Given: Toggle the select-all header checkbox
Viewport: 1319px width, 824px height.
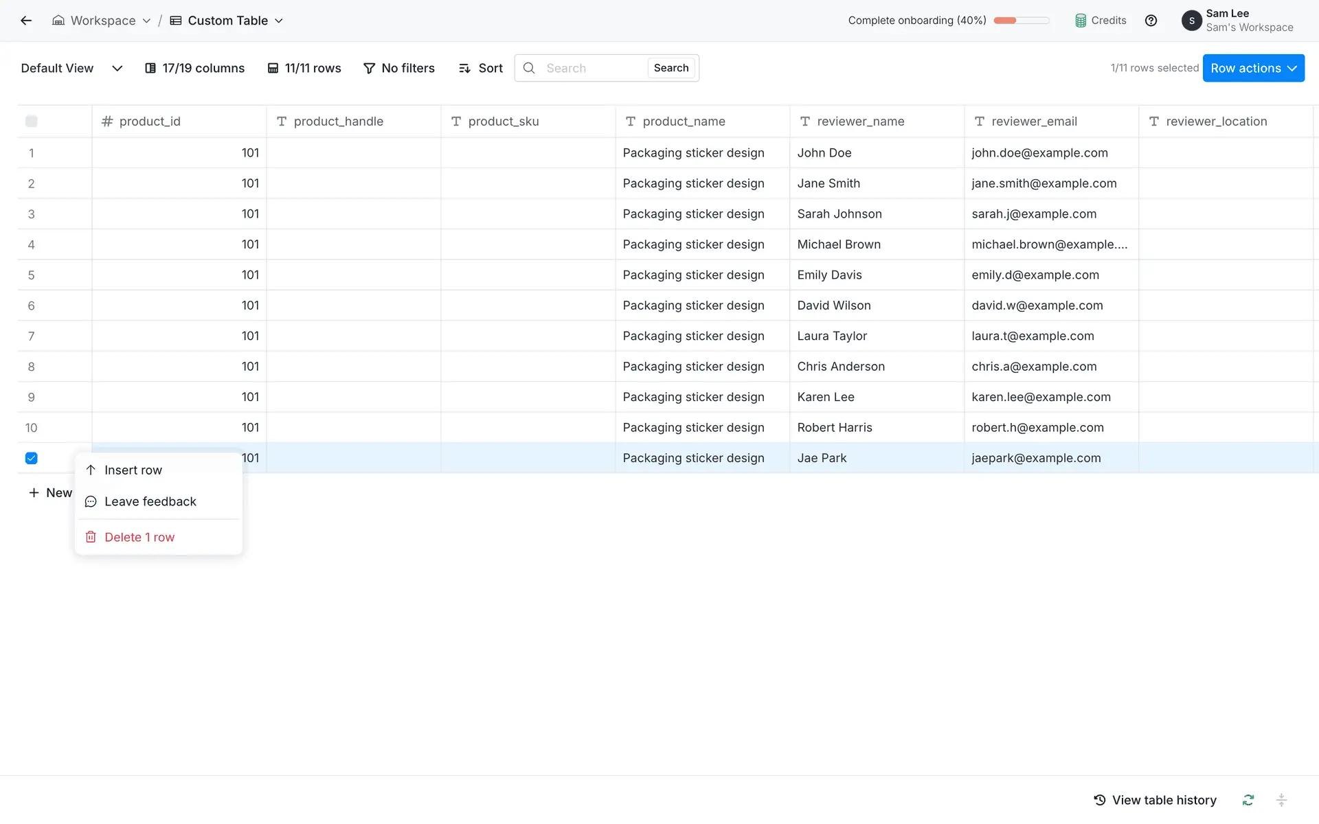Looking at the screenshot, I should click(x=32, y=122).
